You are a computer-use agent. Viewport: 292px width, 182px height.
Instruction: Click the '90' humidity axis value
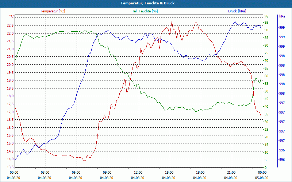(x=266, y=30)
